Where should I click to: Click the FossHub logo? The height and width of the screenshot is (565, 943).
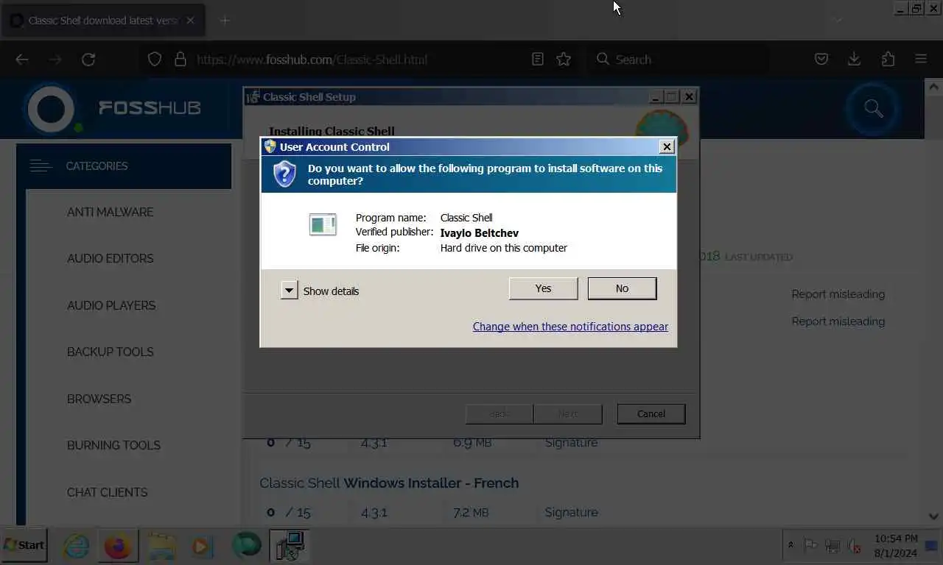(x=112, y=108)
